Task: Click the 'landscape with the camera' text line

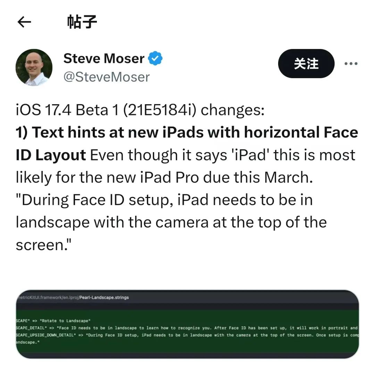Action: 171,222
